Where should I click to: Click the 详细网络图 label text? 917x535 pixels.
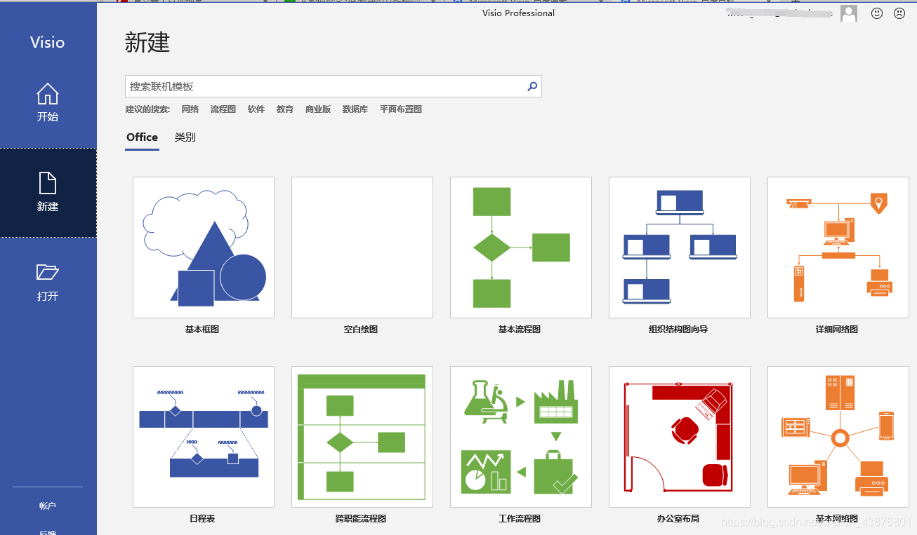click(x=837, y=330)
